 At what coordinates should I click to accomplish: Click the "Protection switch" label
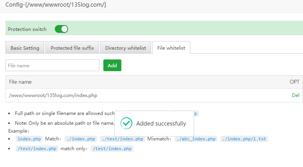coord(27,29)
